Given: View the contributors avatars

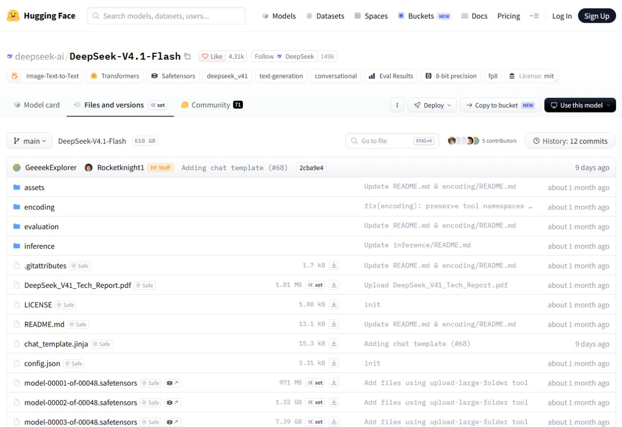Looking at the screenshot, I should pos(464,141).
